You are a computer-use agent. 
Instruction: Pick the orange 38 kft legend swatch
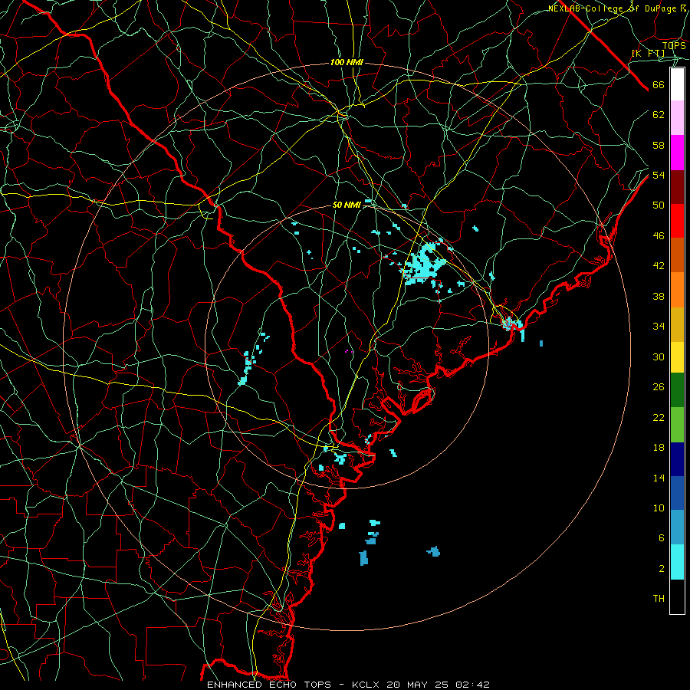(x=677, y=290)
